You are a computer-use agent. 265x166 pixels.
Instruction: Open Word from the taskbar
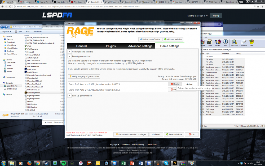[x=140, y=163]
